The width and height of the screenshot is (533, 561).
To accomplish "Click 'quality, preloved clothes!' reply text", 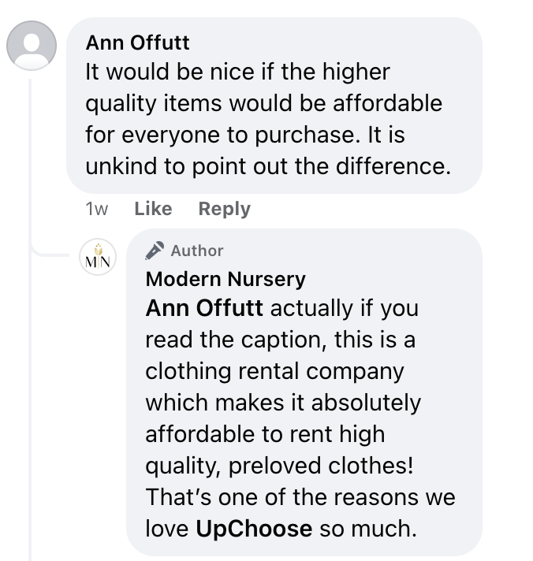I will 280,466.
